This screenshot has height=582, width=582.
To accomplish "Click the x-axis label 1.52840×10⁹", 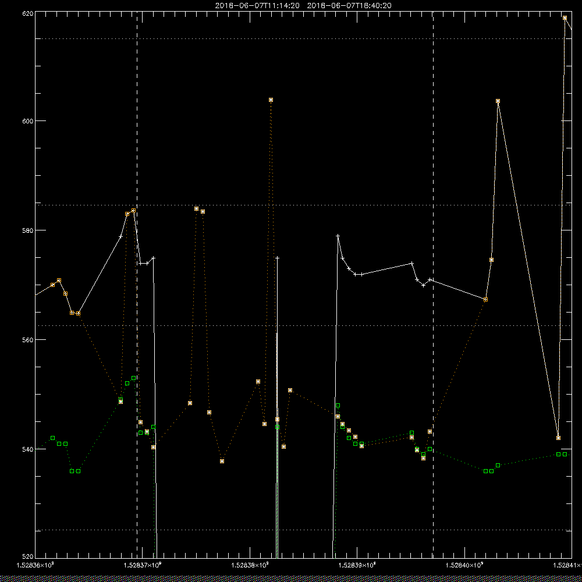I will point(464,565).
